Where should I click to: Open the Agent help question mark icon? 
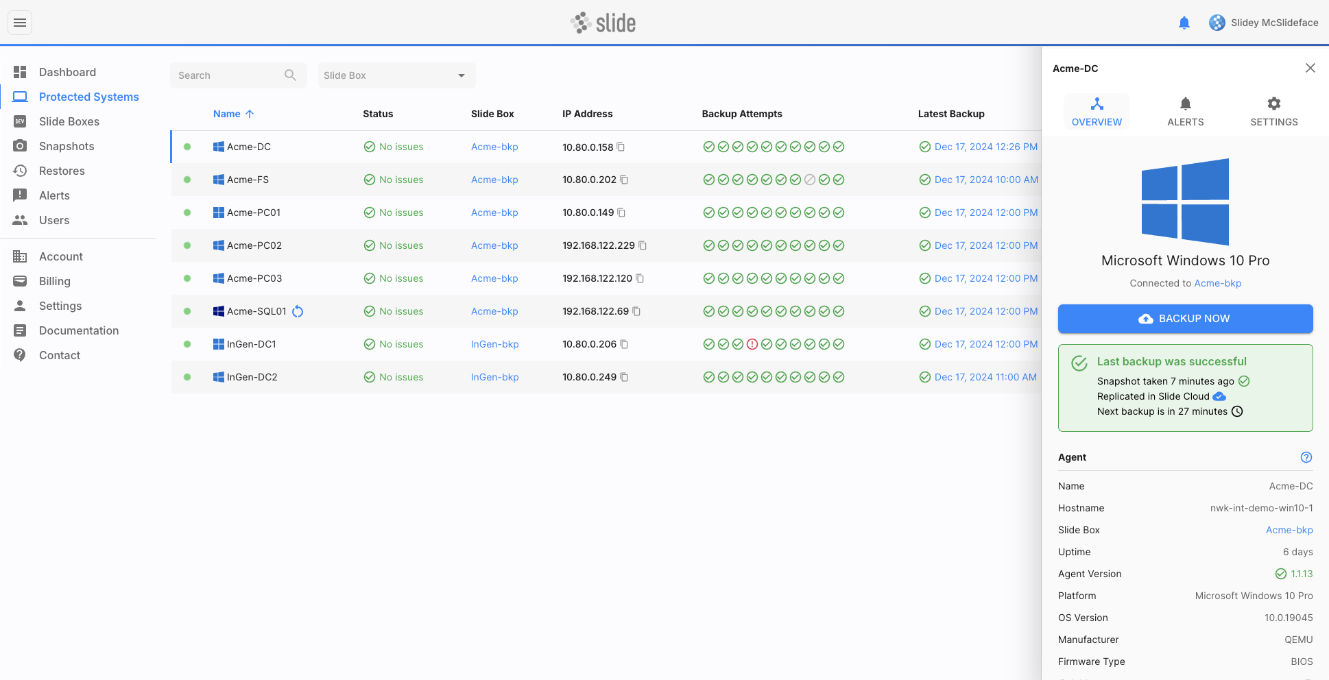coord(1306,457)
